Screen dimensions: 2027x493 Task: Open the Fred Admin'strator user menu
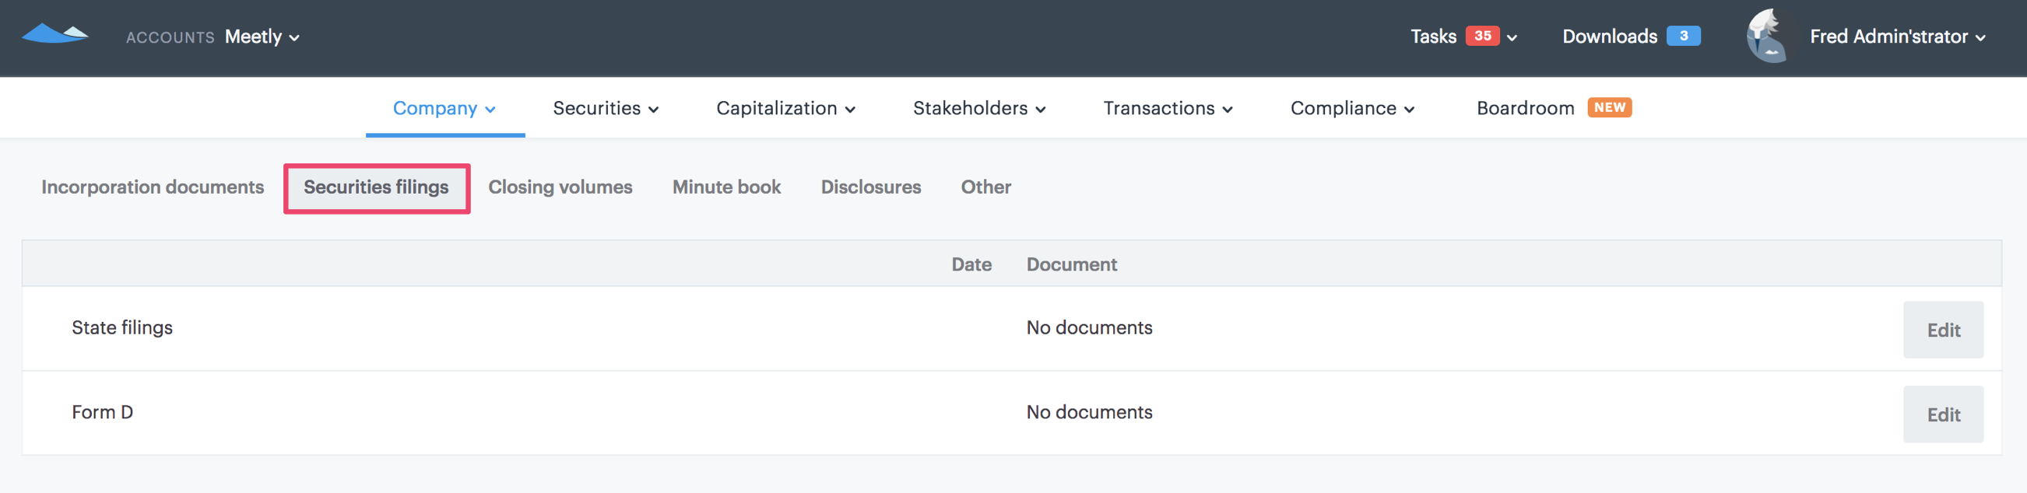(1897, 37)
